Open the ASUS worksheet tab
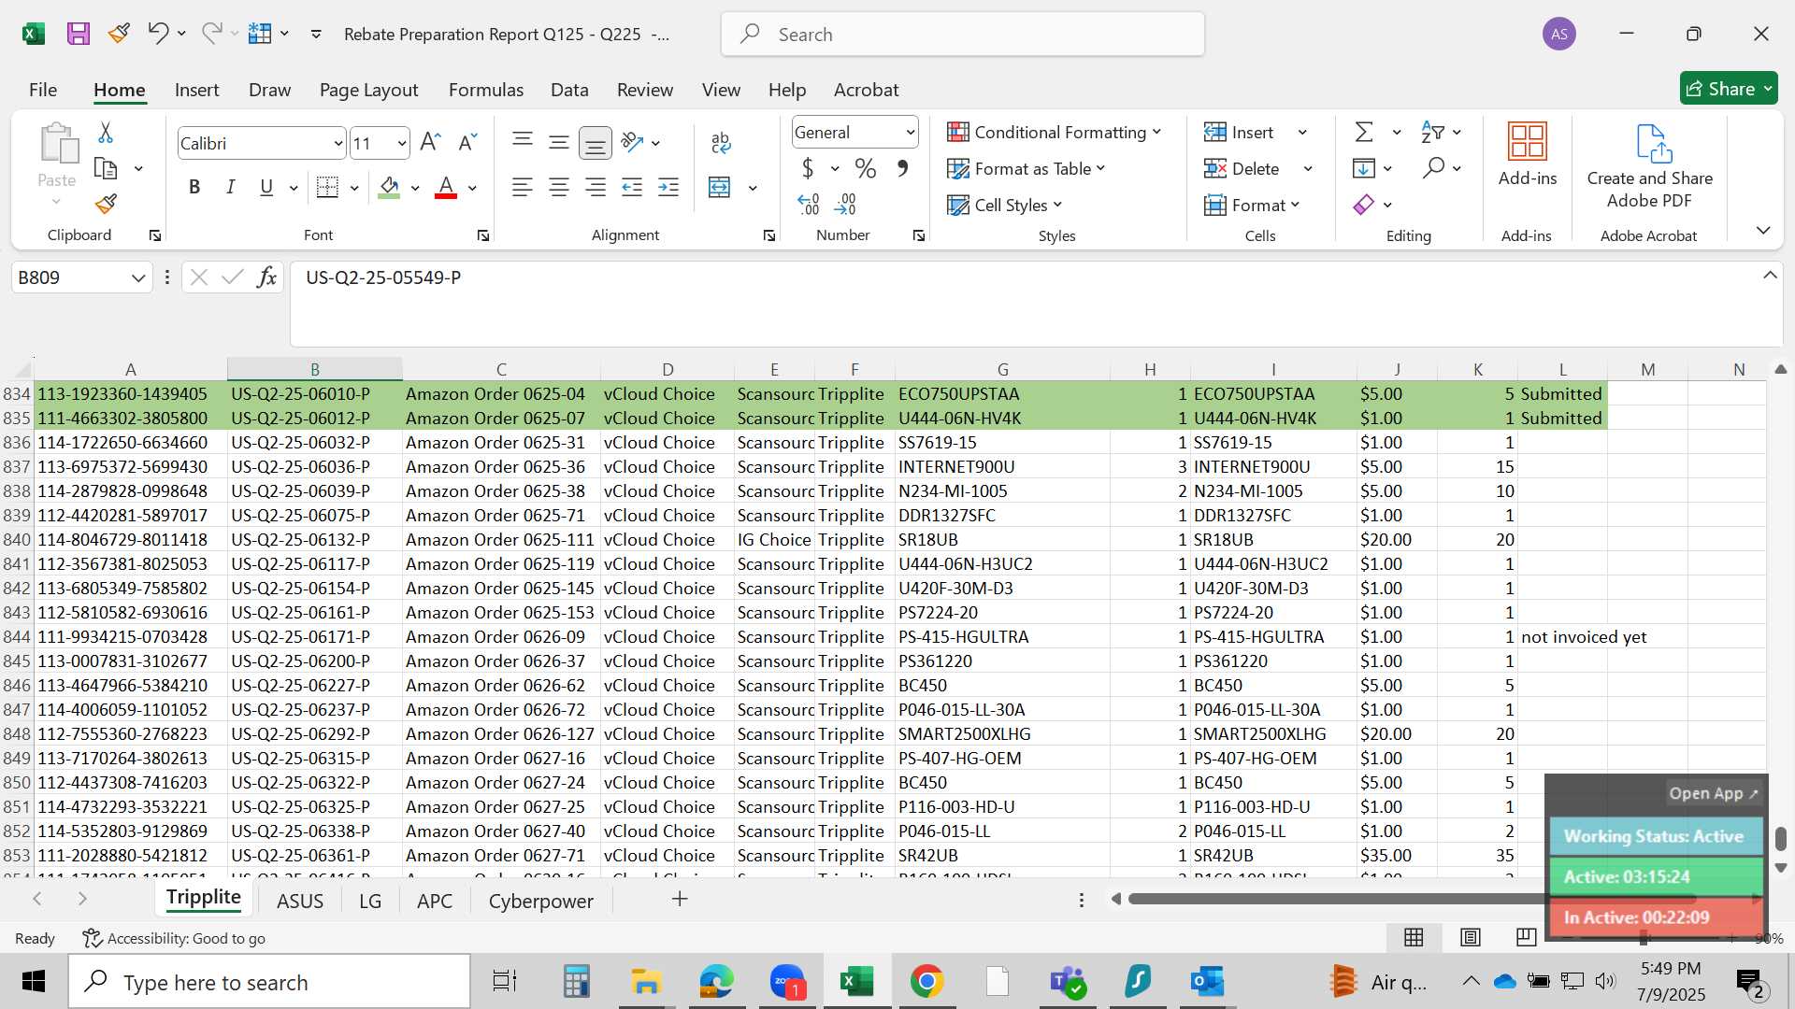Screen dimensions: 1795x1009 point(300,901)
